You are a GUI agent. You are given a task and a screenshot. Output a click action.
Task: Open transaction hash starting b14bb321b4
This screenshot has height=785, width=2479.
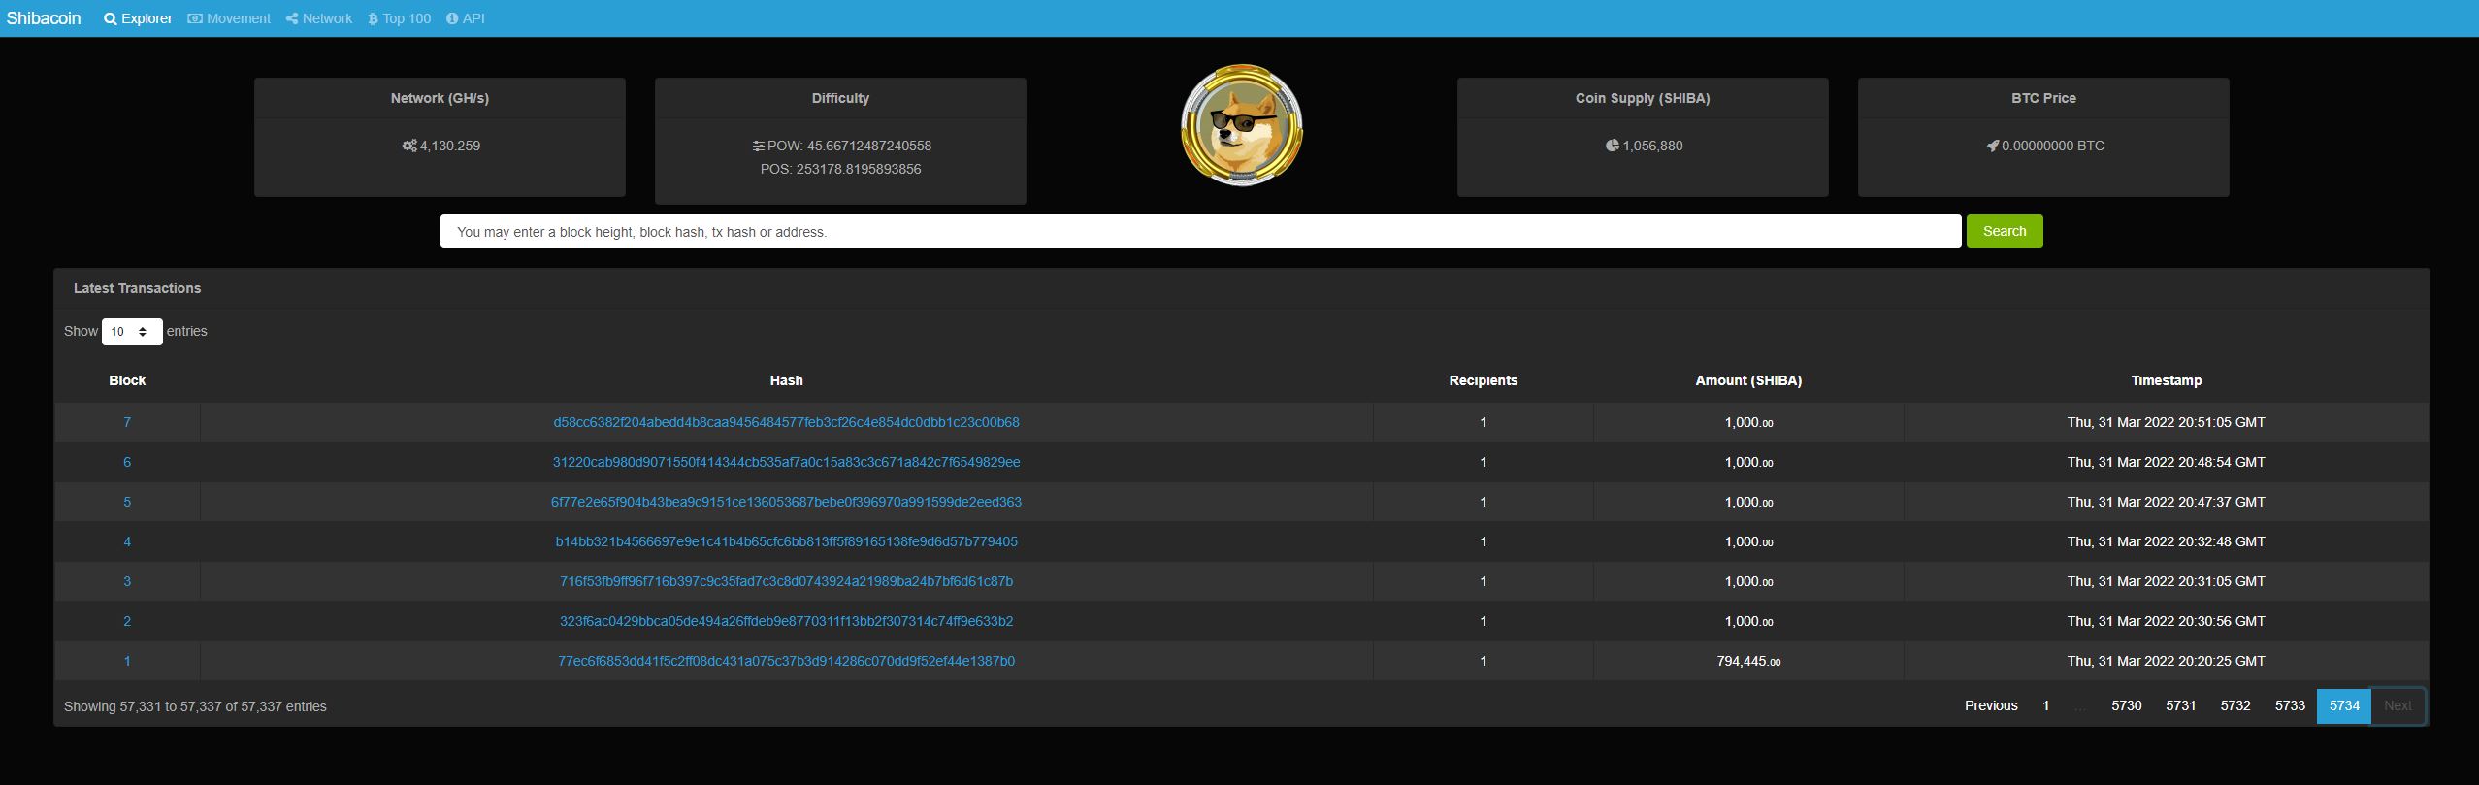(786, 541)
